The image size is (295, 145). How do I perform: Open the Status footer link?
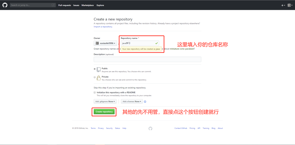117,128
